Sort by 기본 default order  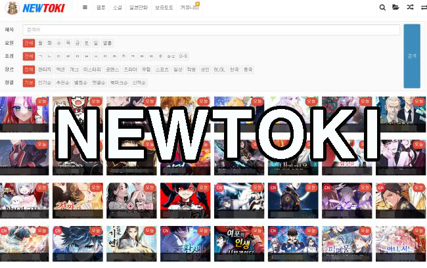click(x=29, y=83)
